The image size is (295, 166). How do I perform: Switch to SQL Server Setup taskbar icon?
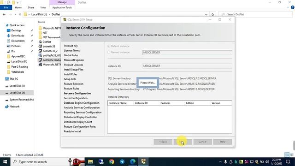click(x=143, y=162)
